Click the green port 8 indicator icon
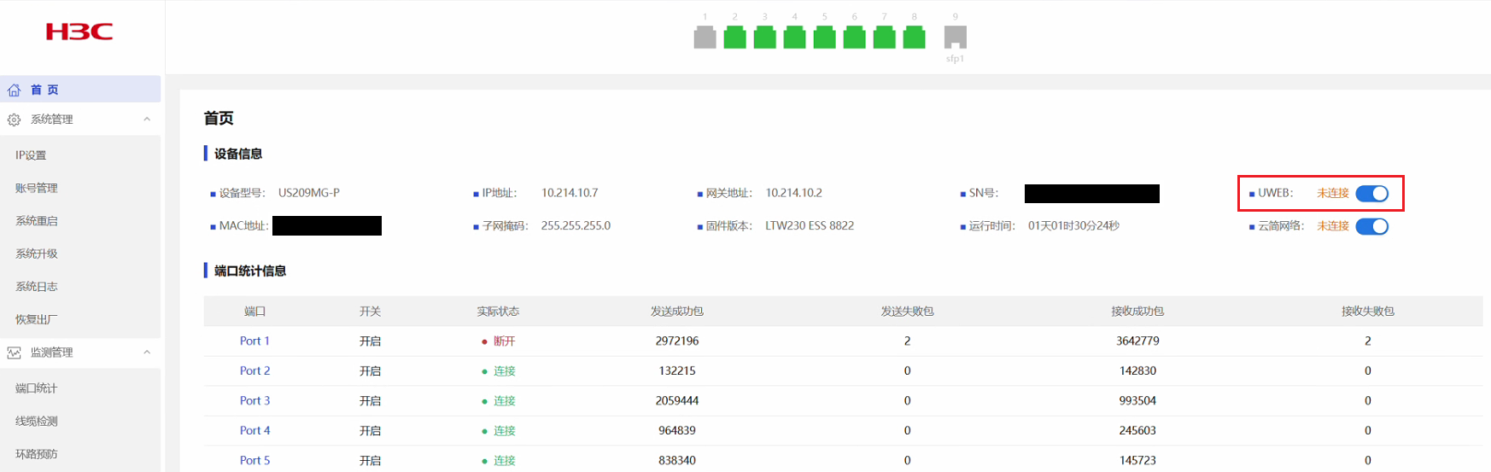Screen dimensions: 1491x472 [914, 38]
